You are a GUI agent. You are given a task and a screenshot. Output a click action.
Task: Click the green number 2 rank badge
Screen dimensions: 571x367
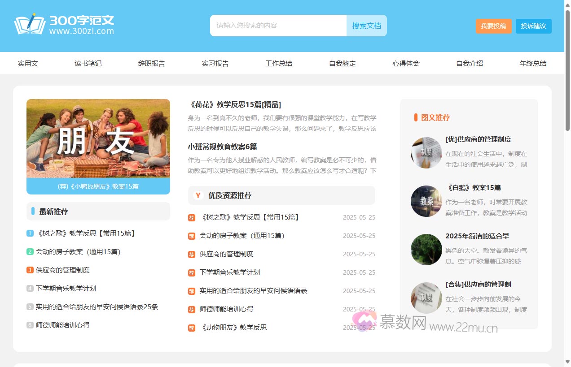click(30, 251)
